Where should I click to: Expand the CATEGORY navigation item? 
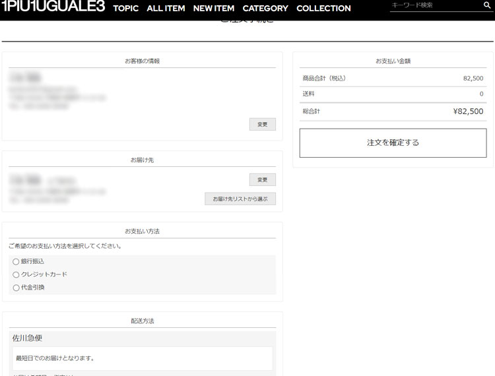[265, 9]
